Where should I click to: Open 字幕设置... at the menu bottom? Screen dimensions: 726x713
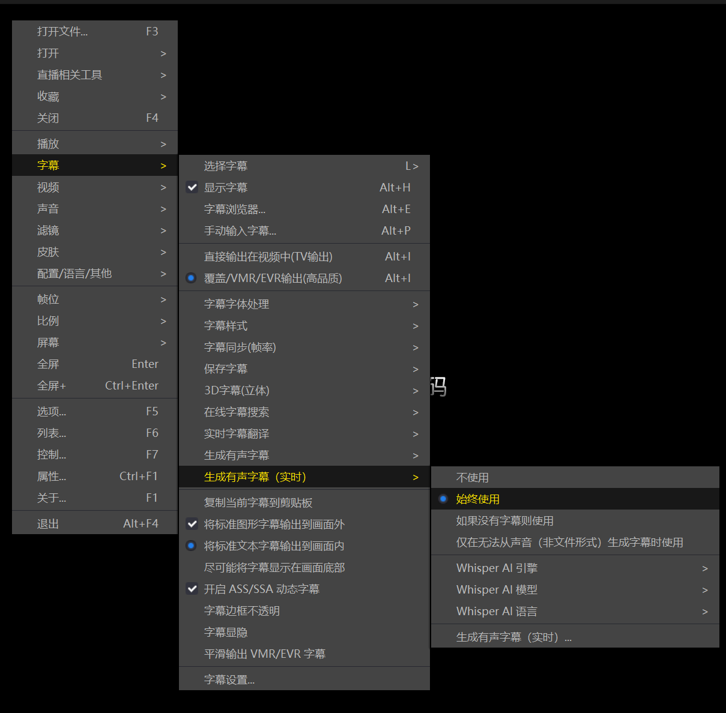[229, 680]
